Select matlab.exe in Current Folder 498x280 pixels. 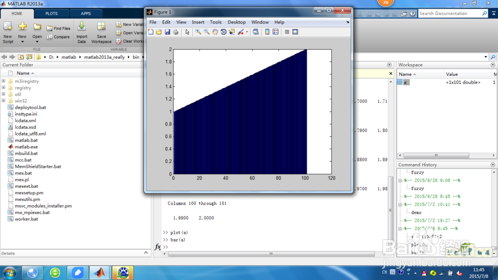26,147
